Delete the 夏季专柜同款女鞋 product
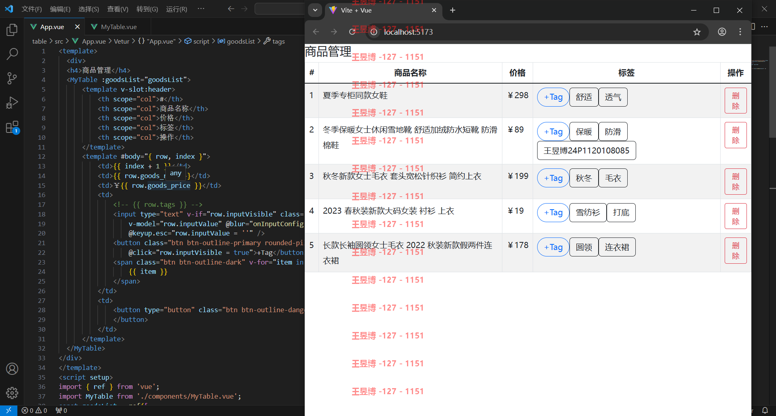Image resolution: width=776 pixels, height=416 pixels. click(x=736, y=101)
